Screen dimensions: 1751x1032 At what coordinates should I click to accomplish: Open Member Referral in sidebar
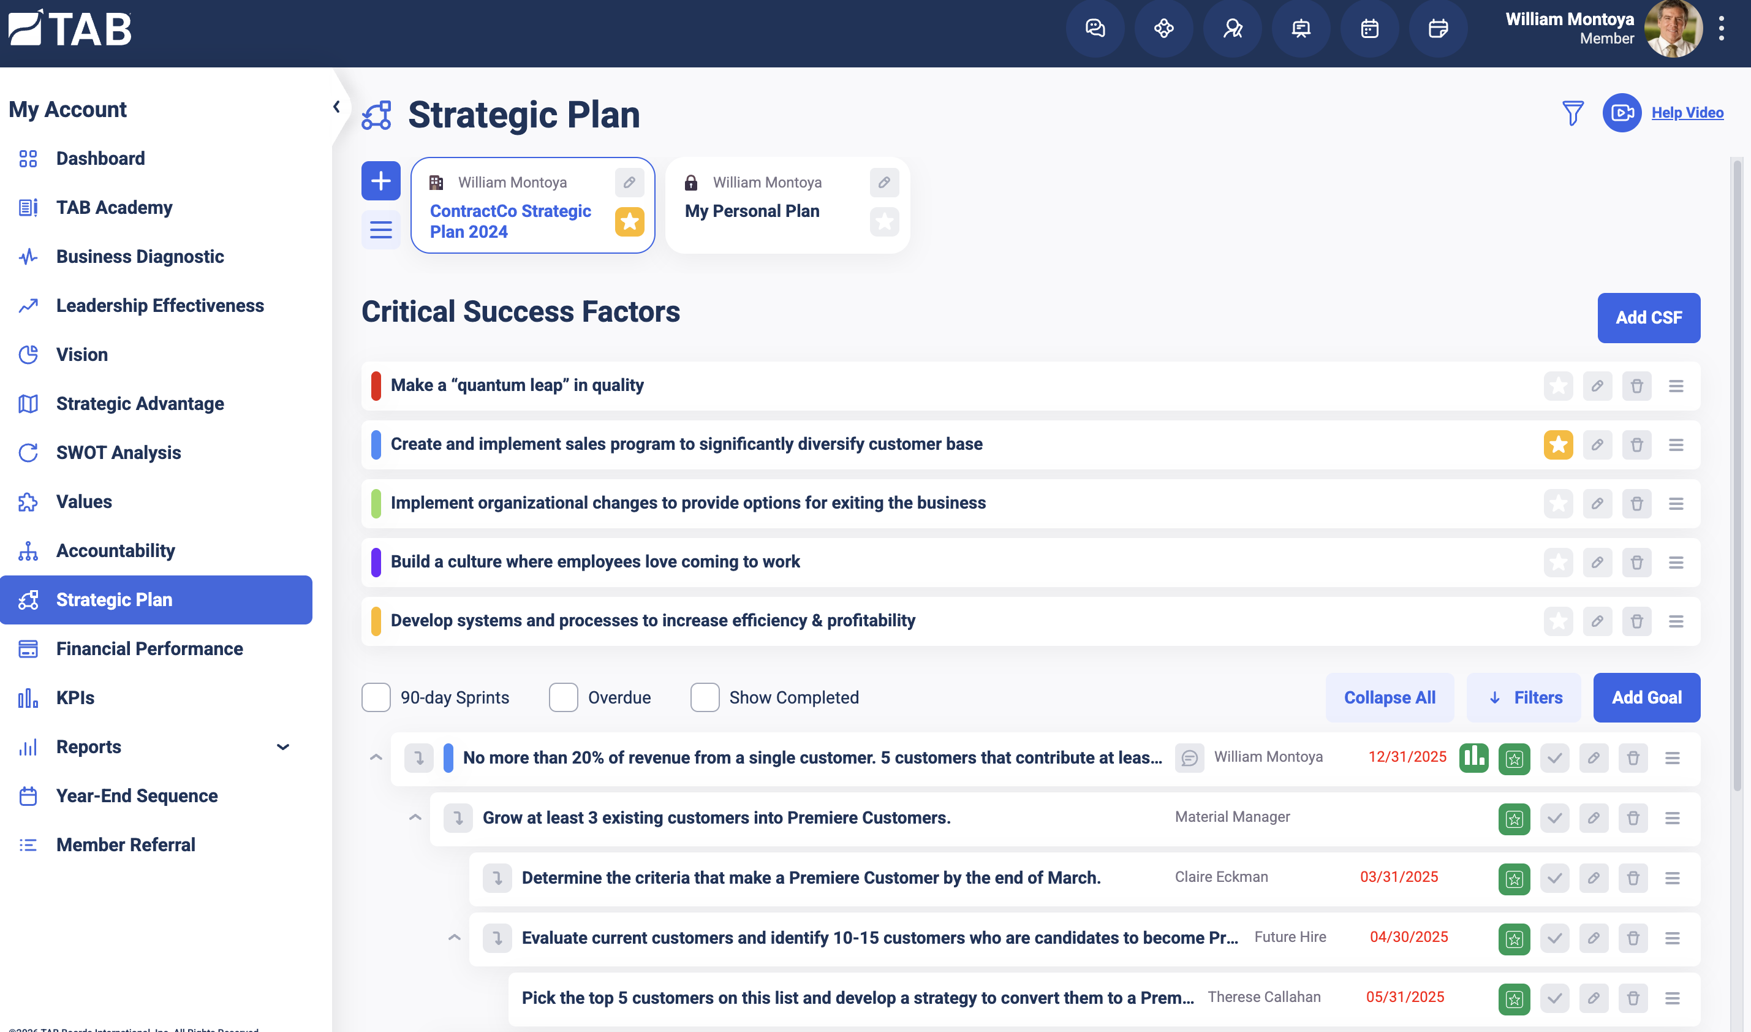click(125, 845)
